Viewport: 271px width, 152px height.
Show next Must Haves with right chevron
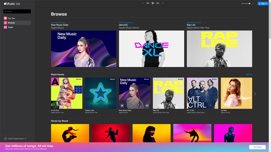tap(255, 94)
